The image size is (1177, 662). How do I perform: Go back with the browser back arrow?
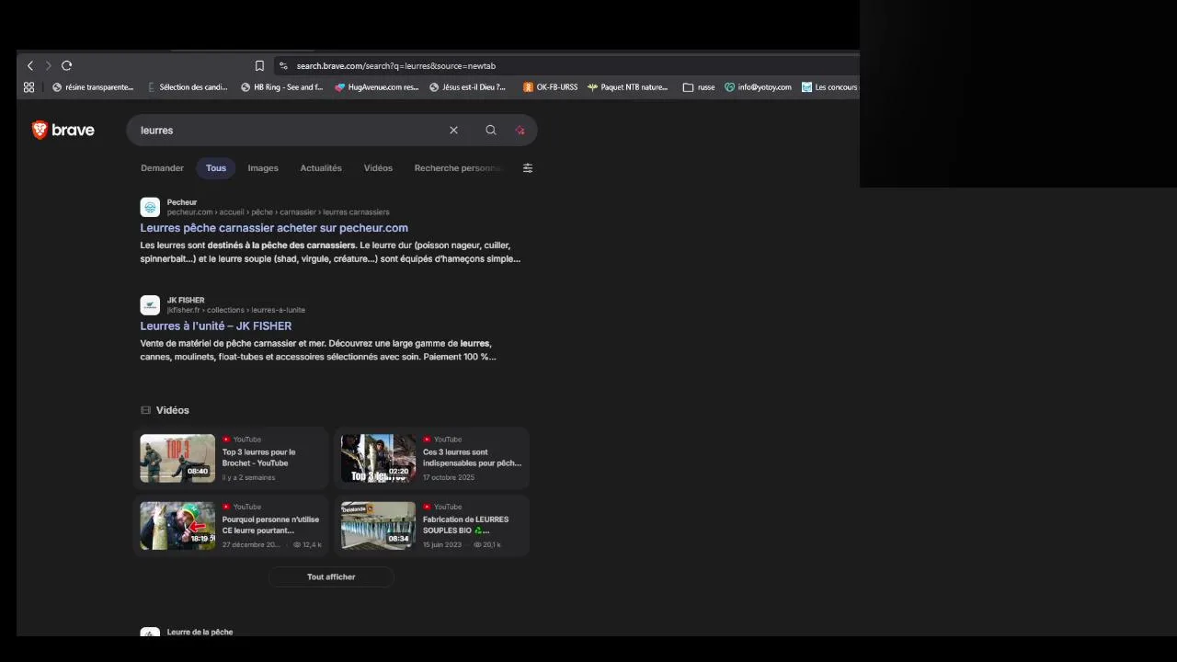pyautogui.click(x=30, y=65)
